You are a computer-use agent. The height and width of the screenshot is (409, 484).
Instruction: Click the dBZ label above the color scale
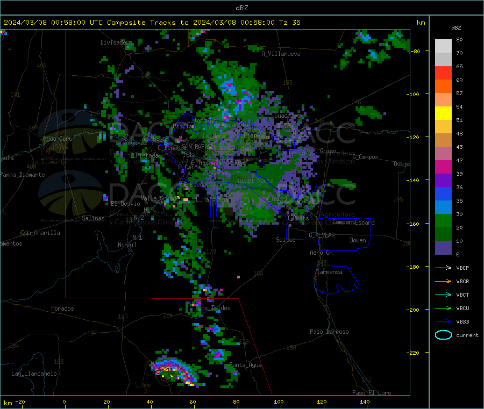[x=456, y=28]
